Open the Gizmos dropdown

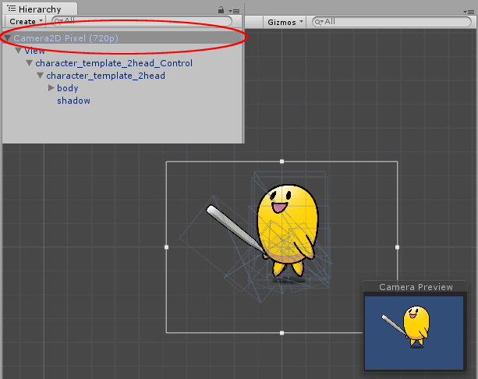click(x=284, y=22)
